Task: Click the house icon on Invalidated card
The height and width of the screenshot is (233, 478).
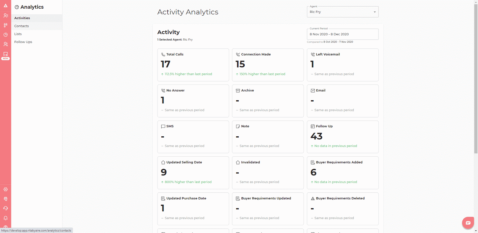Action: tap(238, 162)
